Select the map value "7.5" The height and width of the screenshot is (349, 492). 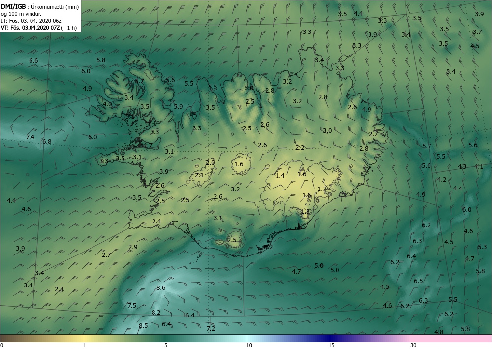132,305
